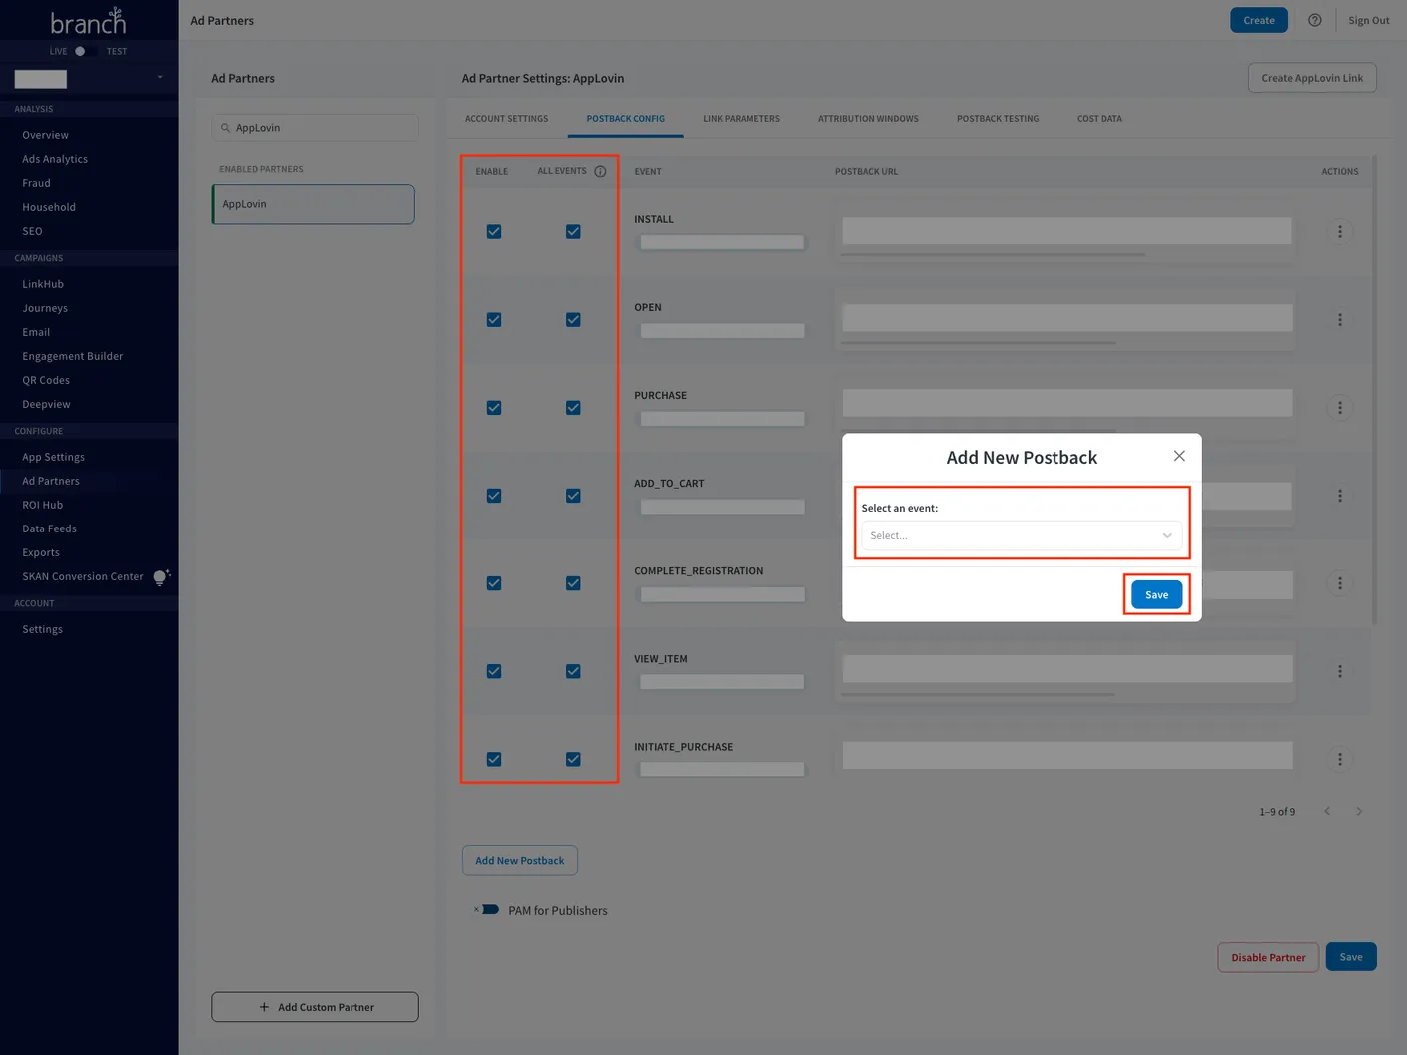Screen dimensions: 1407x1055
Task: Open the actions menu for INITIATE_PURCHASE event
Action: [1339, 759]
